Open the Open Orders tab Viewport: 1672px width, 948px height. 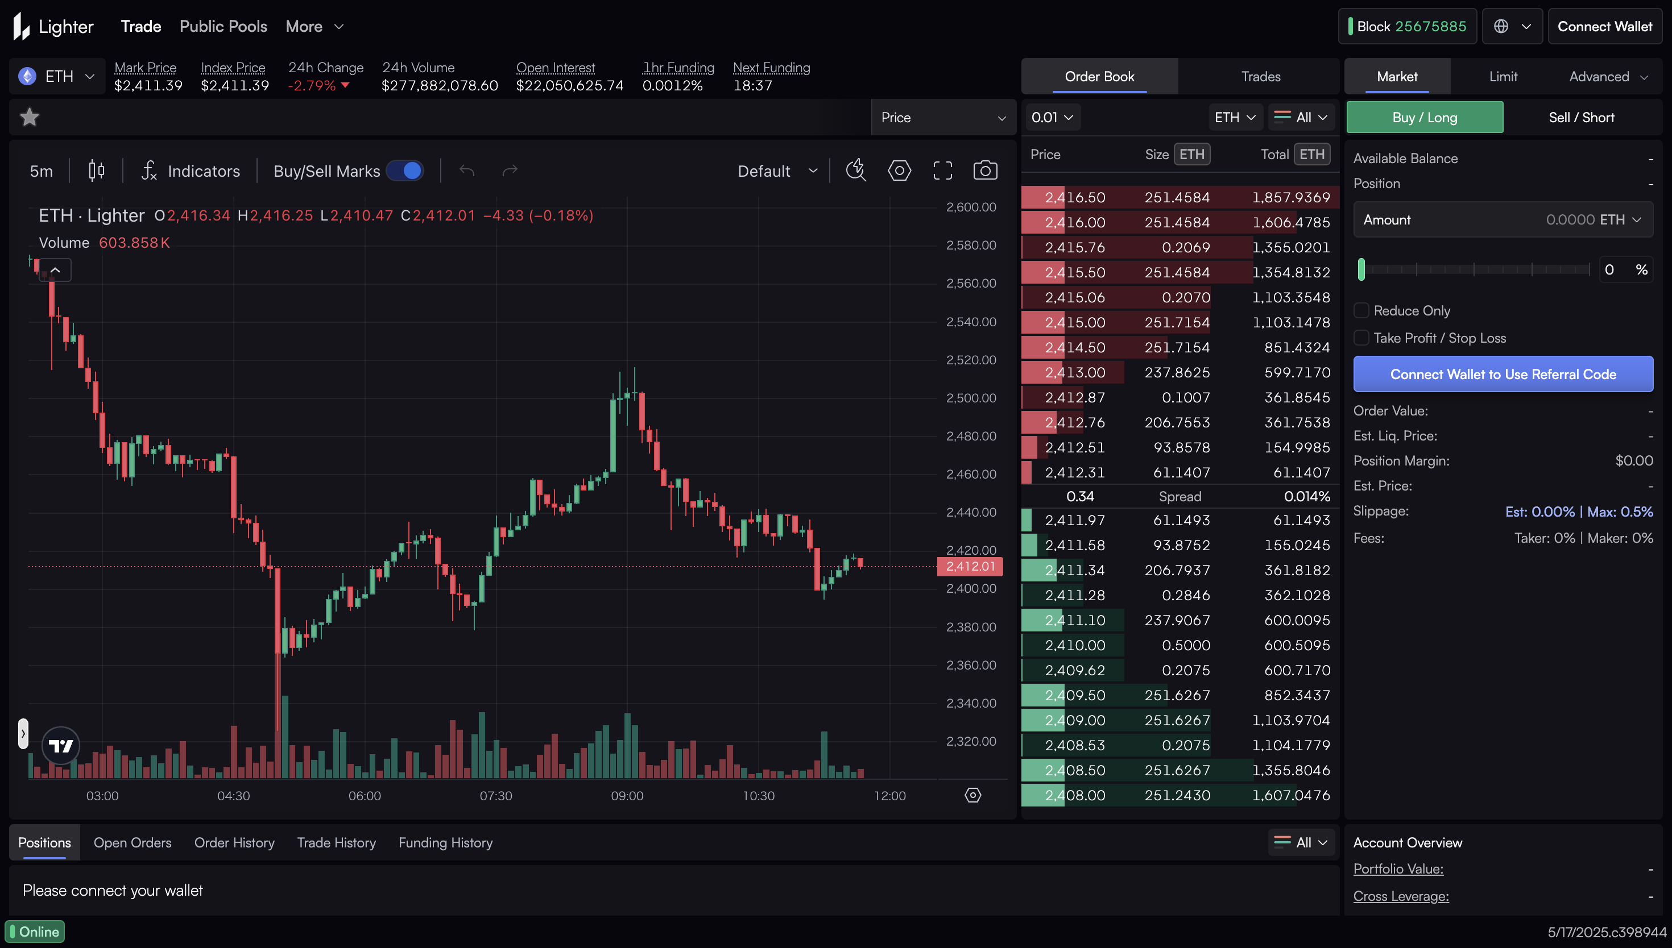pyautogui.click(x=132, y=842)
